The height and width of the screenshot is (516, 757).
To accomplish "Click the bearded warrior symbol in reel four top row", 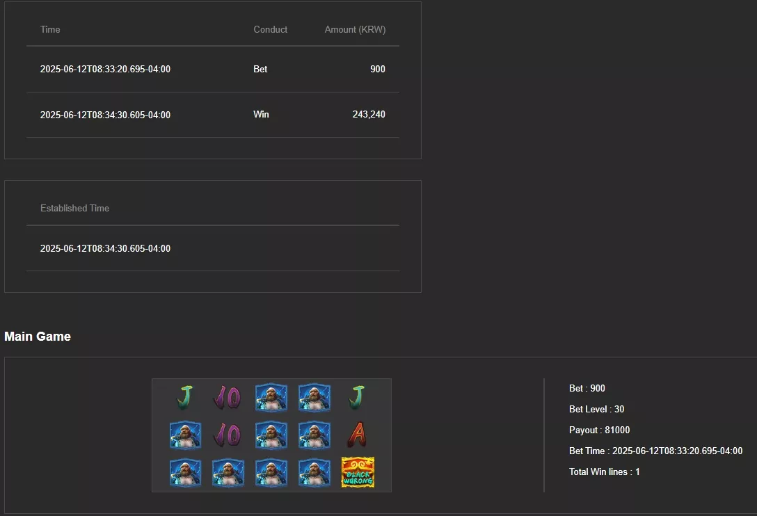I will point(314,397).
